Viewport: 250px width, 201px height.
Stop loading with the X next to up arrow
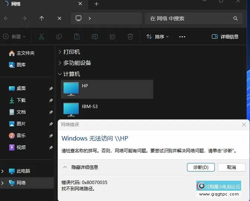pos(60,18)
